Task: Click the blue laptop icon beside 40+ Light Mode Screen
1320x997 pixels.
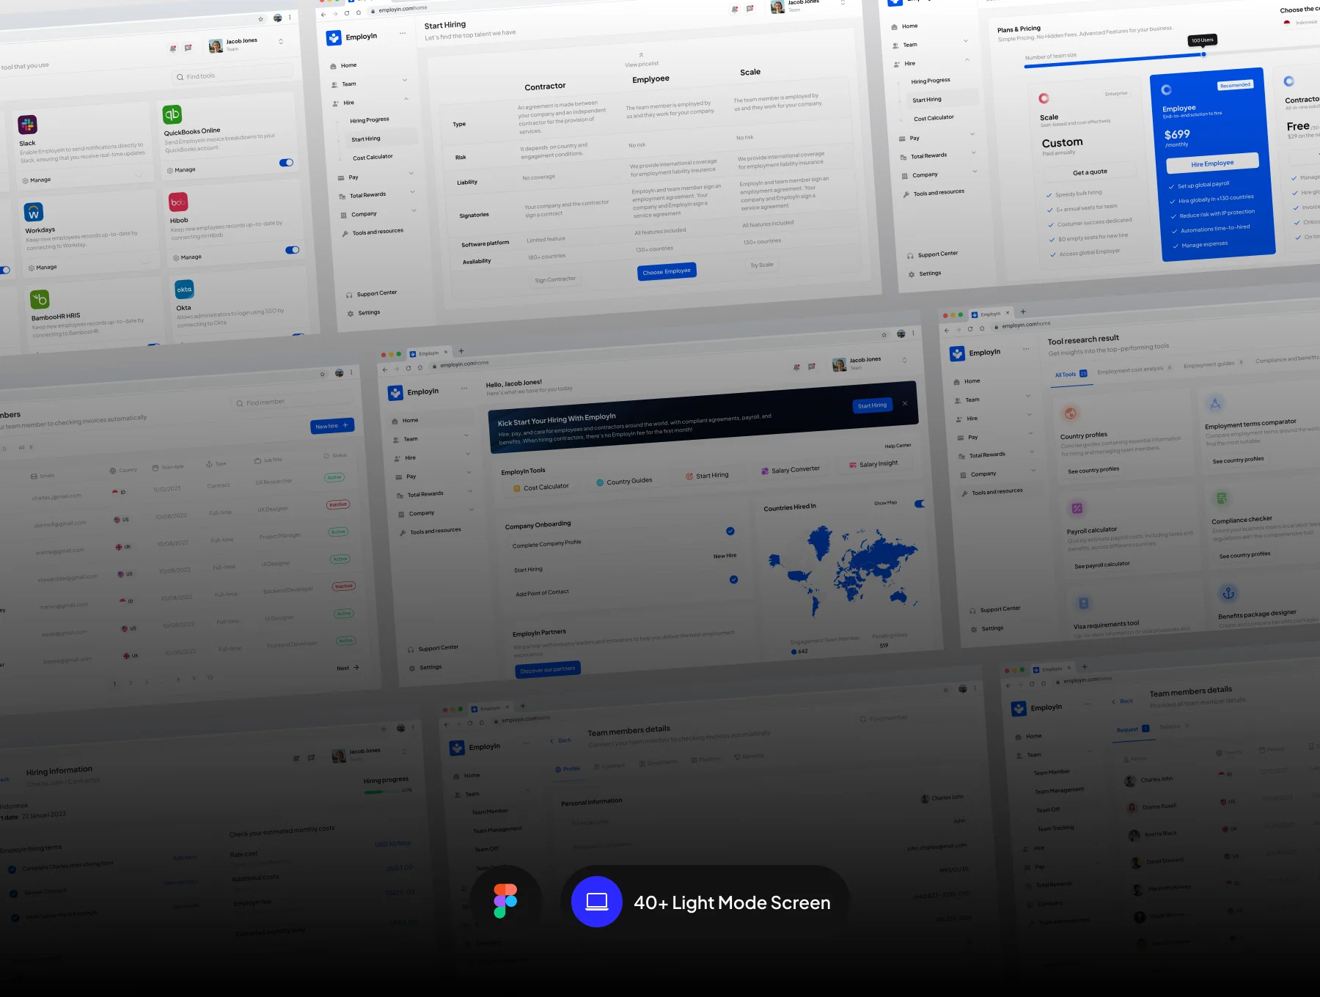Action: point(597,902)
